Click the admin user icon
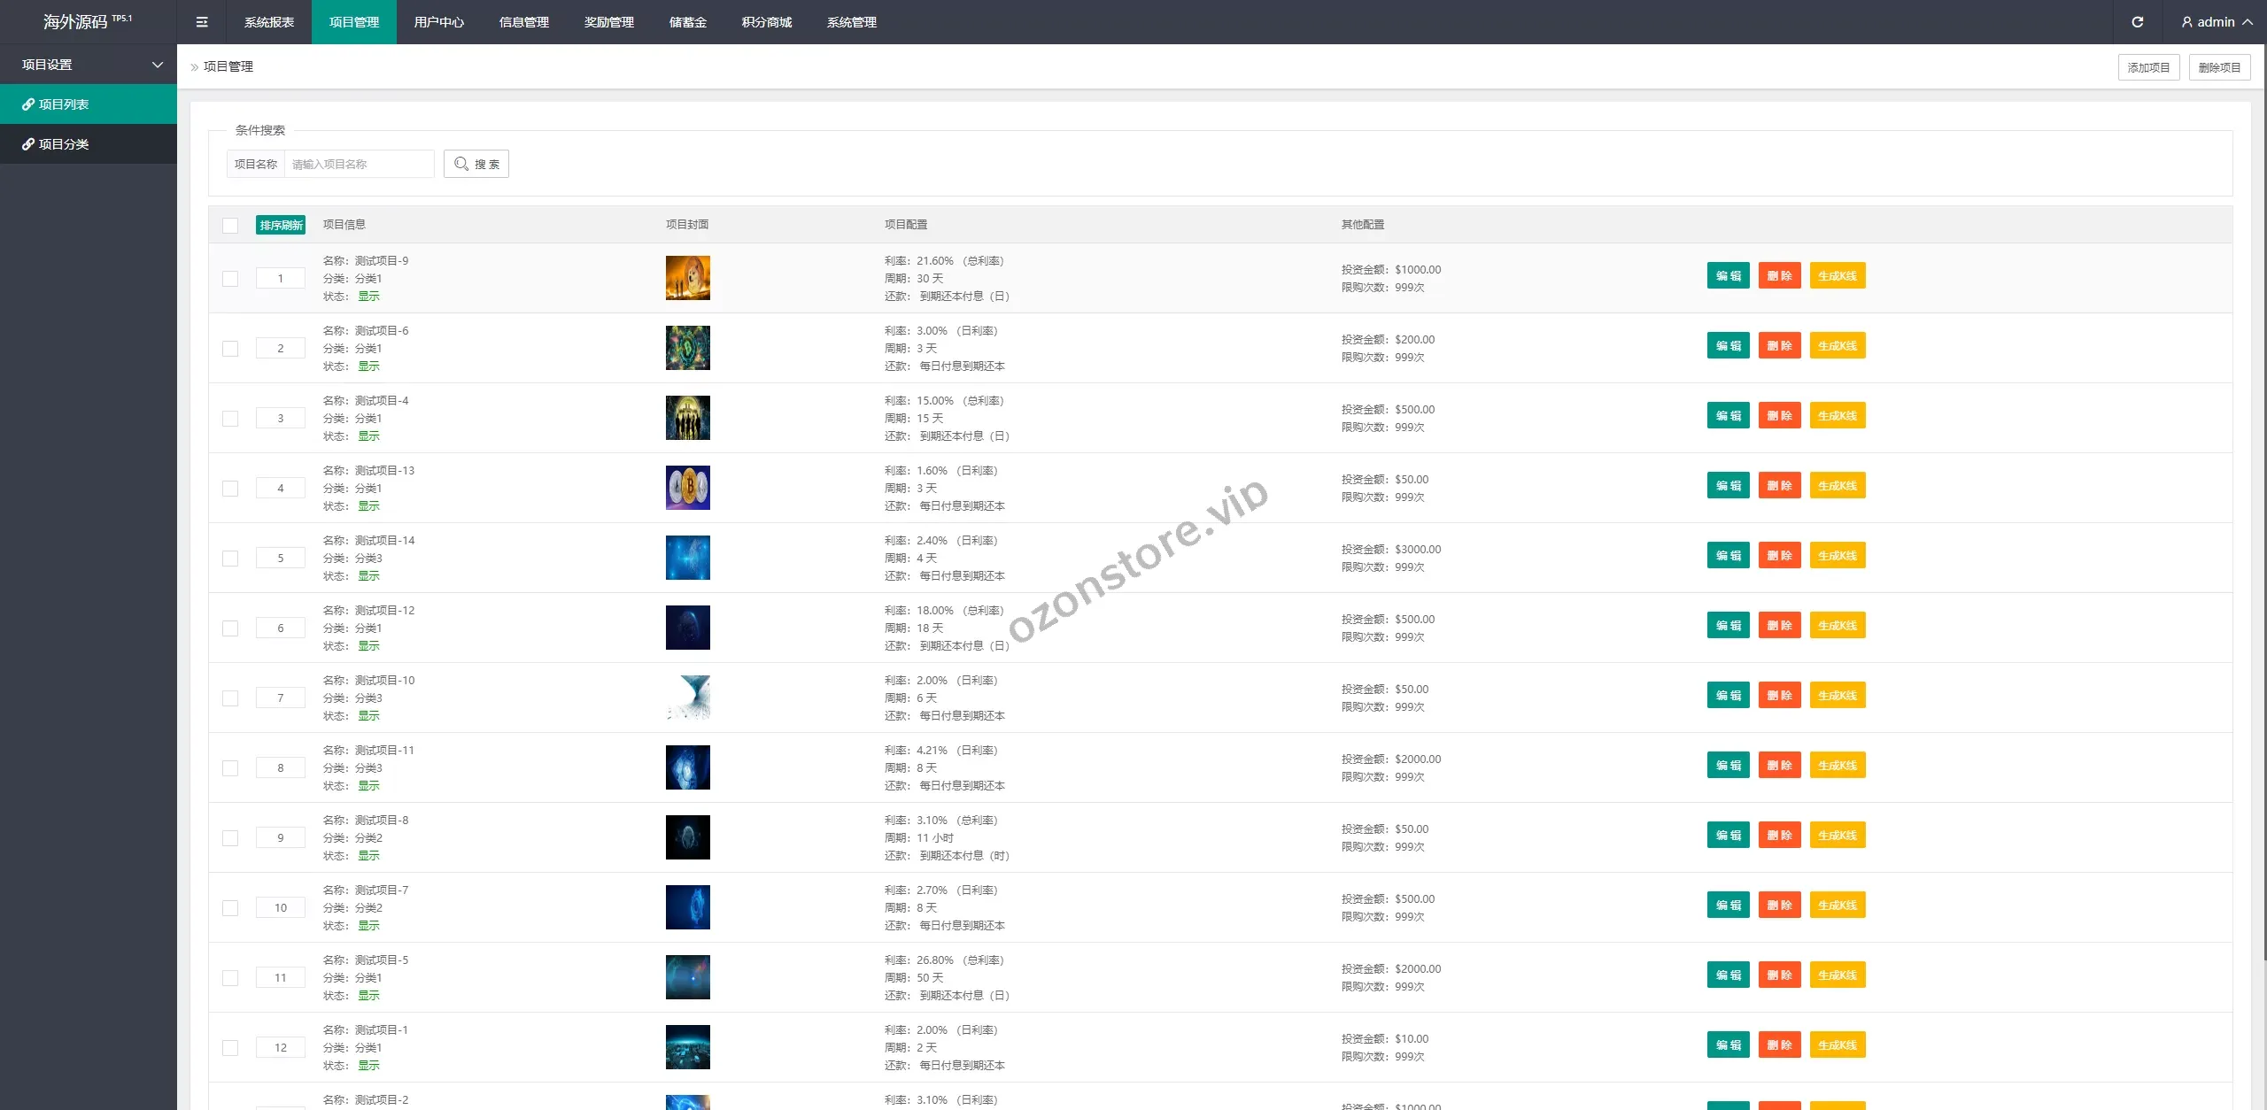The image size is (2267, 1110). pyautogui.click(x=2186, y=22)
